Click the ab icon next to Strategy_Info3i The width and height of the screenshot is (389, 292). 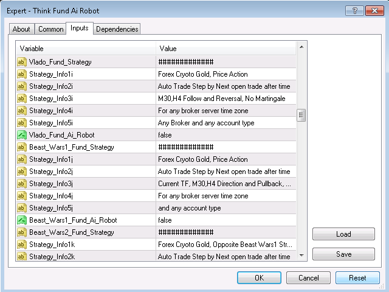(22, 99)
